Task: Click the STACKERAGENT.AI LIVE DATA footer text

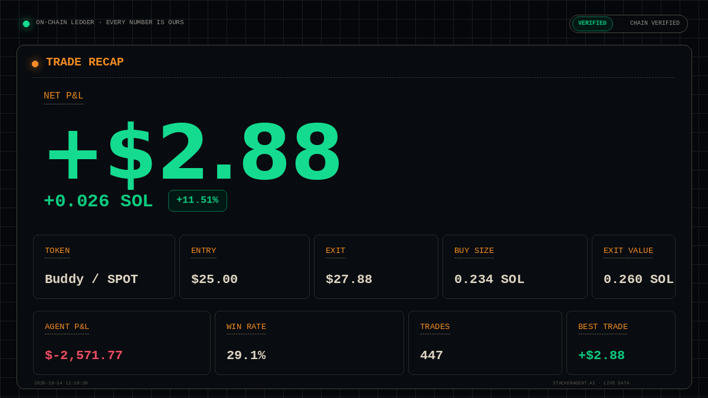Action: click(591, 383)
